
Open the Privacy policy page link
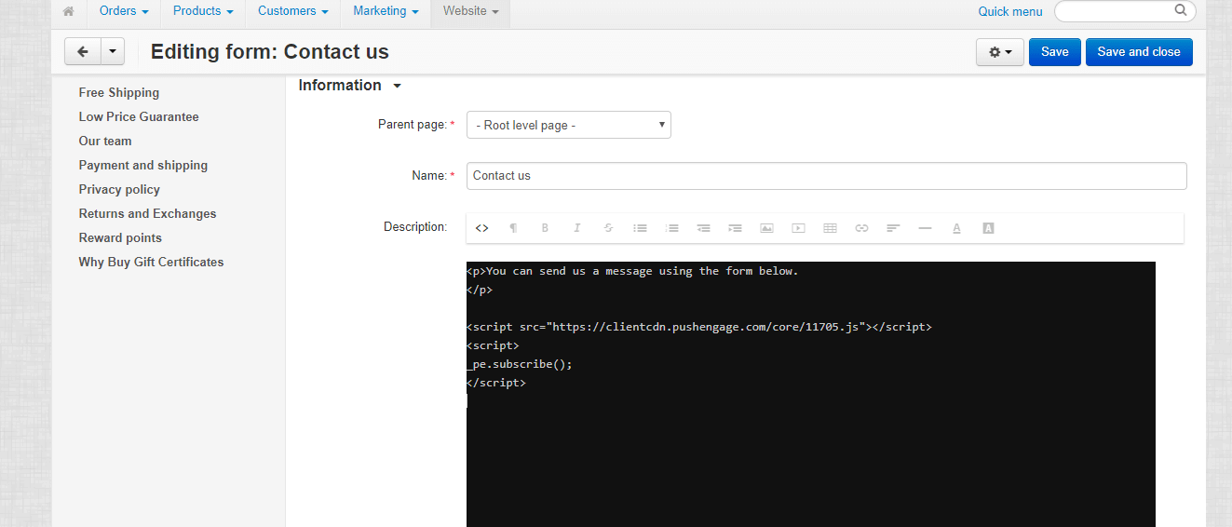pyautogui.click(x=119, y=189)
